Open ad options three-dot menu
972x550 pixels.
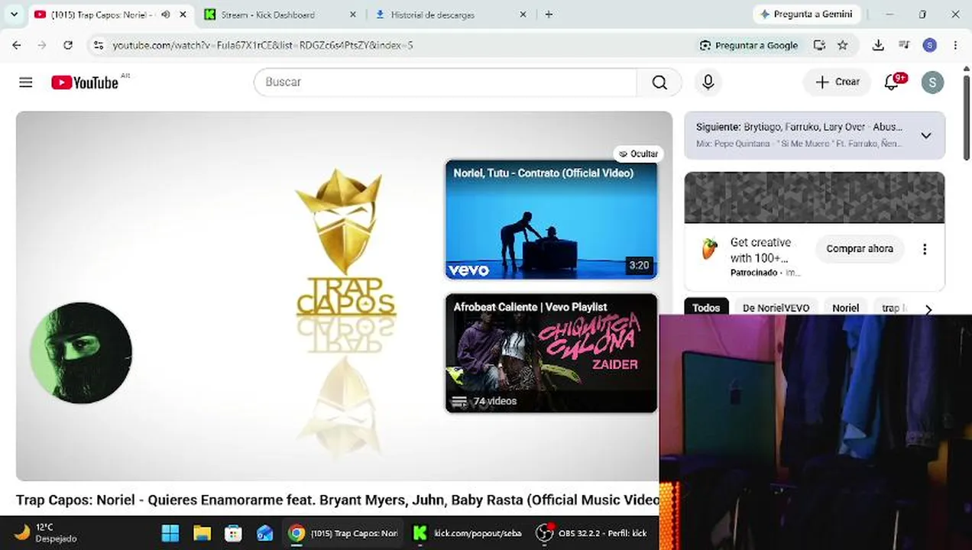point(925,249)
